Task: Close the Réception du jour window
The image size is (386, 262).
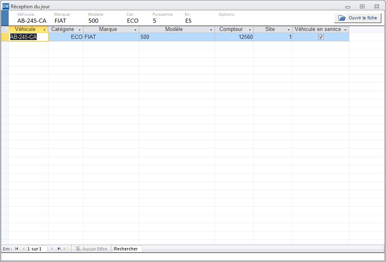Action: point(376,7)
